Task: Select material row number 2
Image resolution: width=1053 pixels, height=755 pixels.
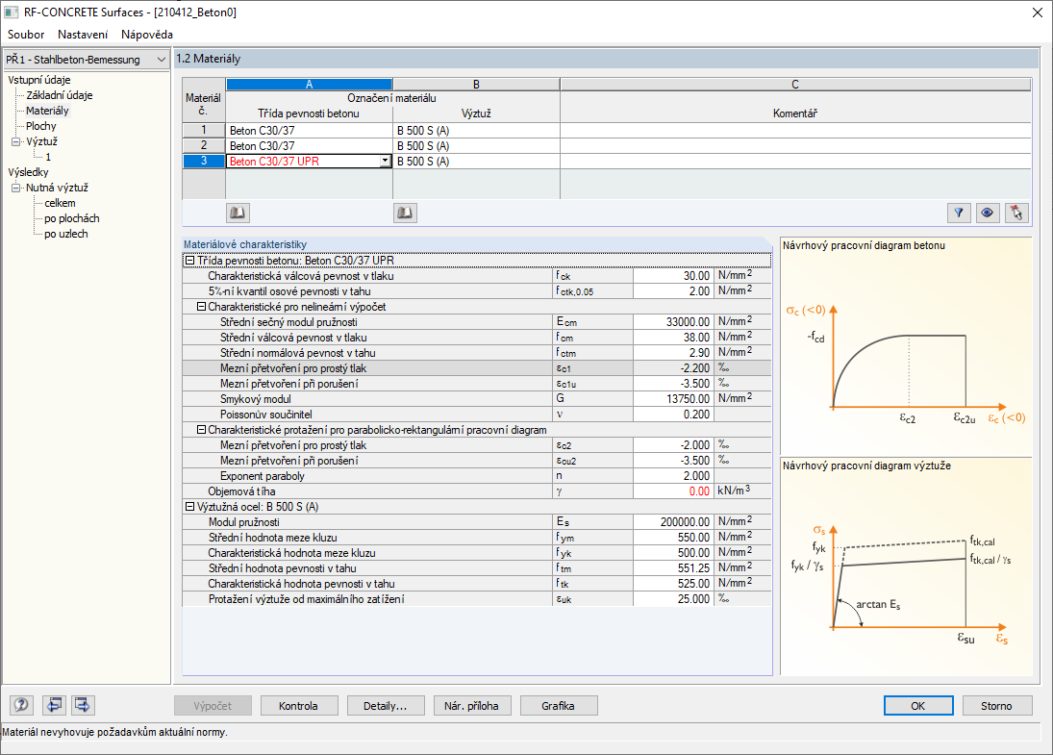Action: 204,146
